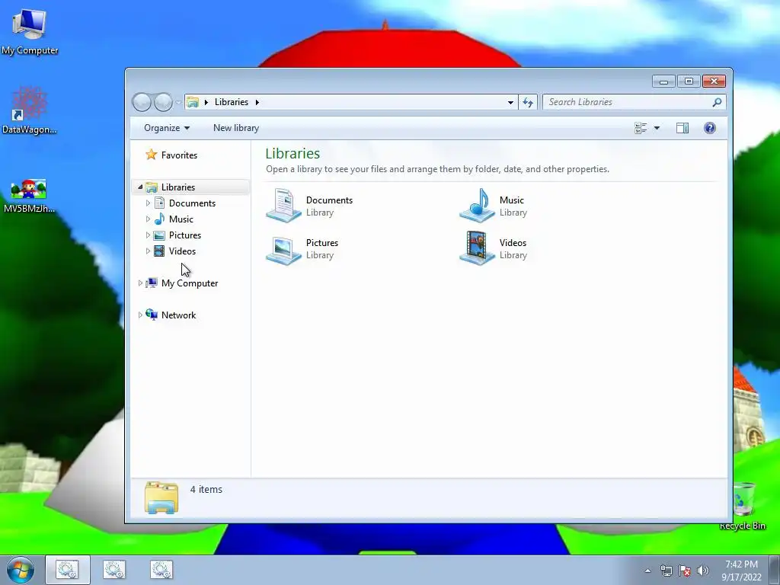Click the search magnifier icon
This screenshot has height=585, width=780.
[x=717, y=102]
